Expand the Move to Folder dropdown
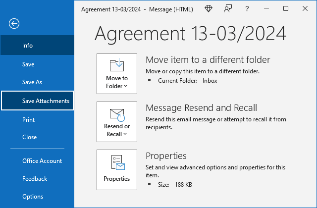This screenshot has height=208, width=317. point(117,74)
